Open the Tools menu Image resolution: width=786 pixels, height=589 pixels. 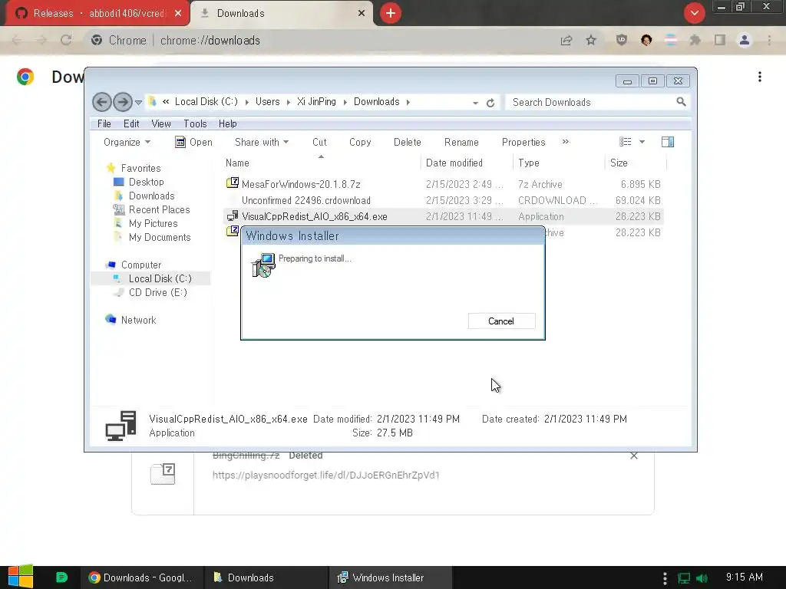point(195,123)
